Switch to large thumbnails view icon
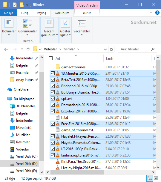This screenshot has width=161, height=182. [x=156, y=178]
